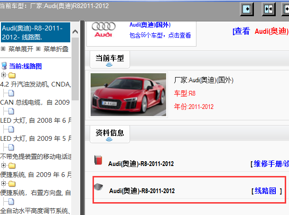This screenshot has width=289, height=215.
Task: Click folder icon above 4.2 升汽油发动机
Action: coord(12,75)
